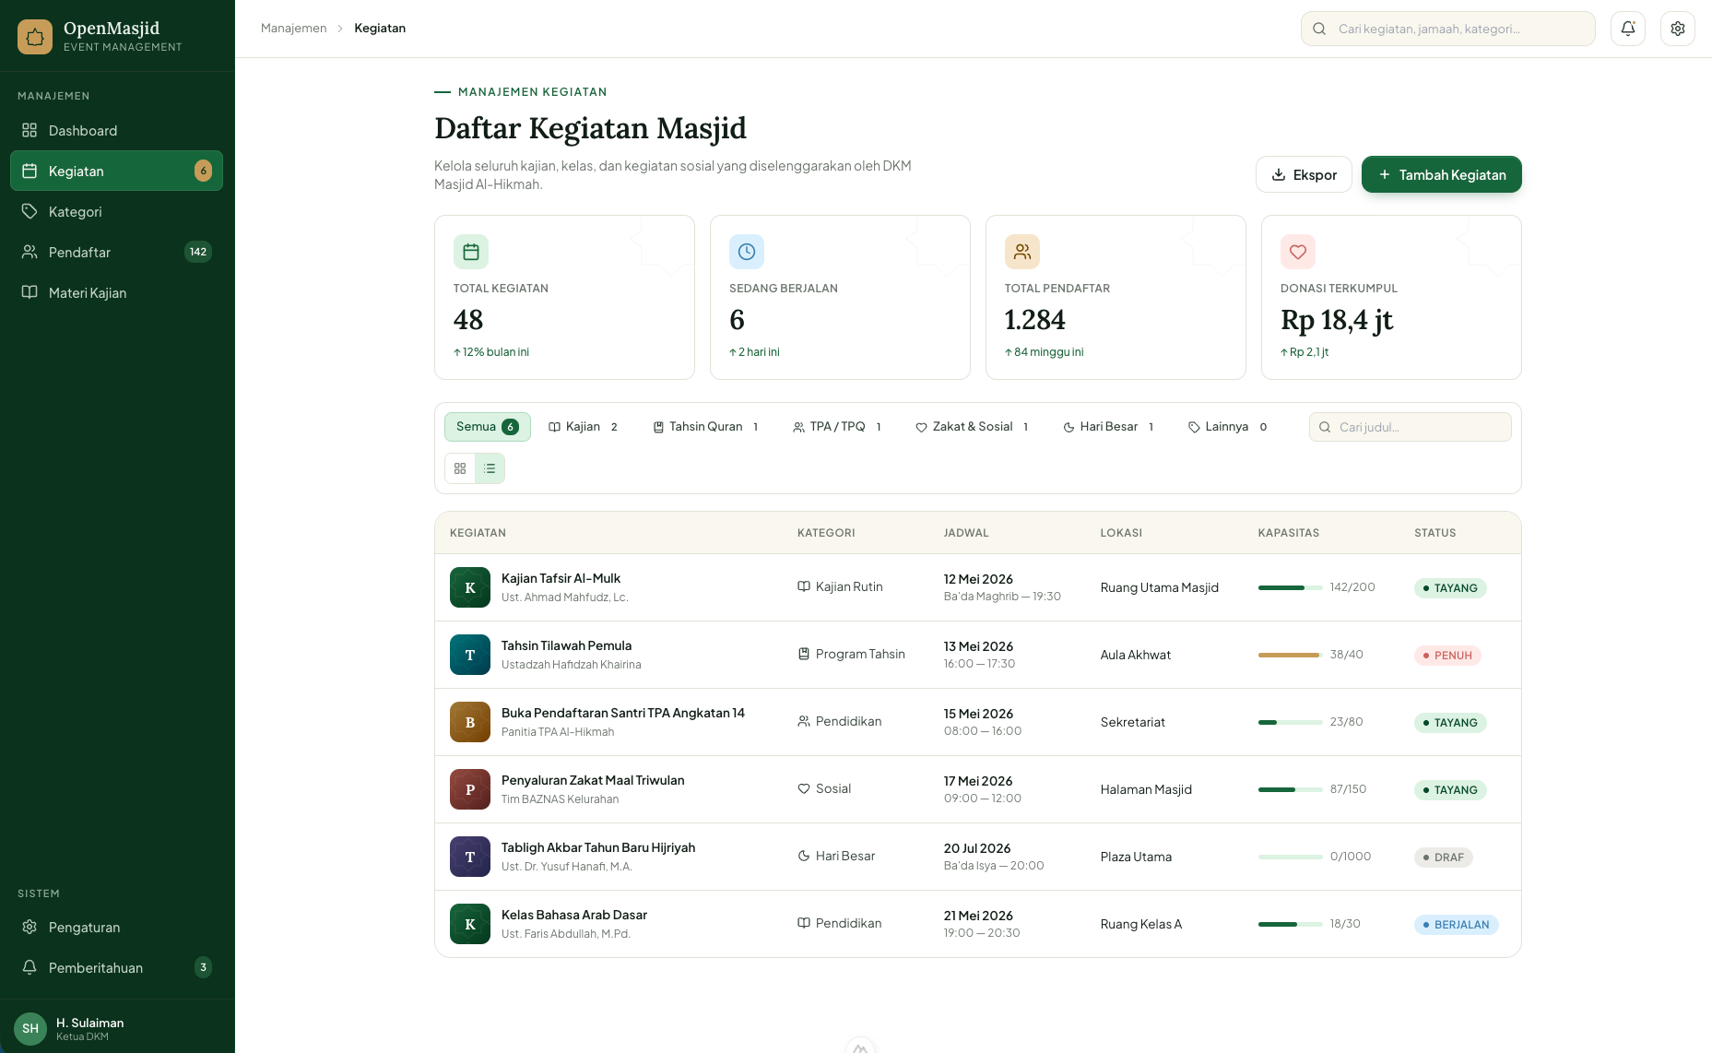Image resolution: width=1712 pixels, height=1053 pixels.
Task: Open Kajian Tafsir Al-Mulk title
Action: pos(561,578)
